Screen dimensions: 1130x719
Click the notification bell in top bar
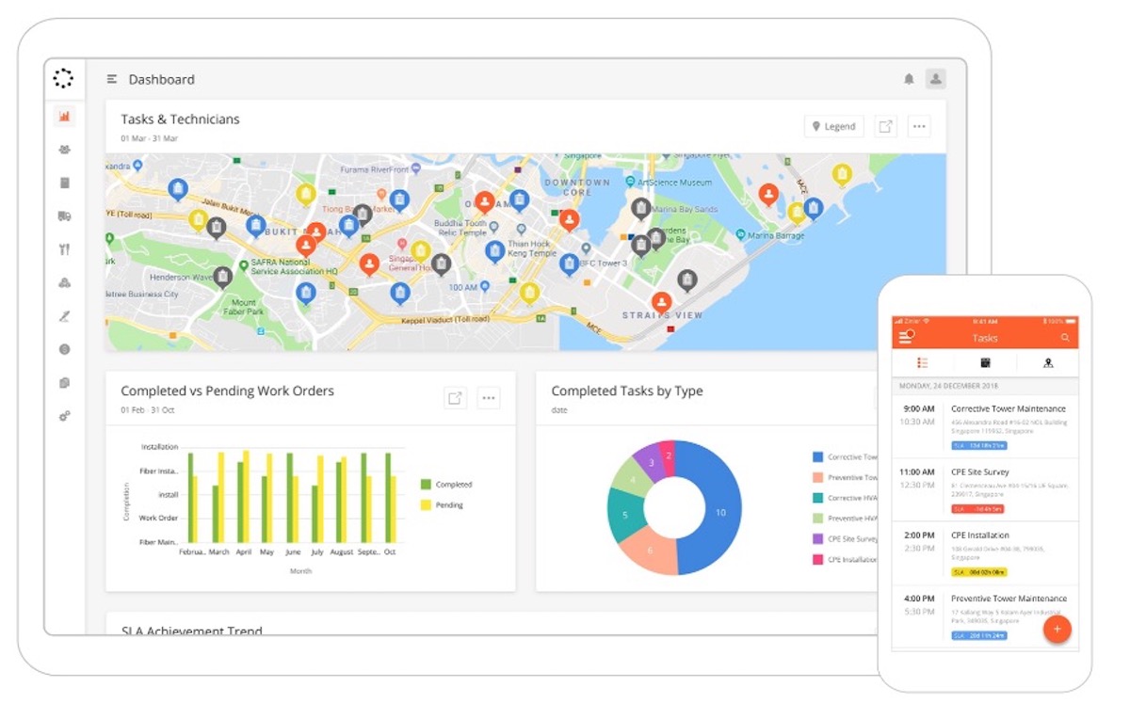(x=909, y=79)
